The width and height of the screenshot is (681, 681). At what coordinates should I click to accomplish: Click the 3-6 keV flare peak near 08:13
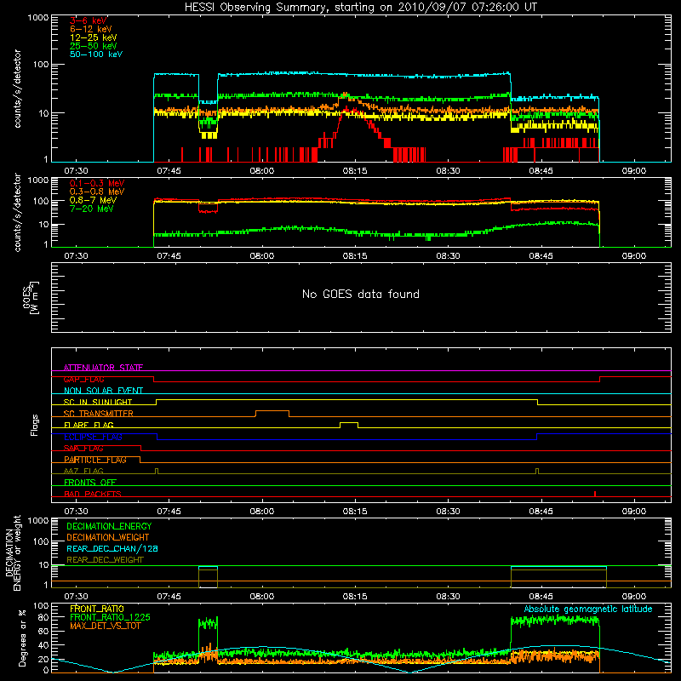[346, 111]
